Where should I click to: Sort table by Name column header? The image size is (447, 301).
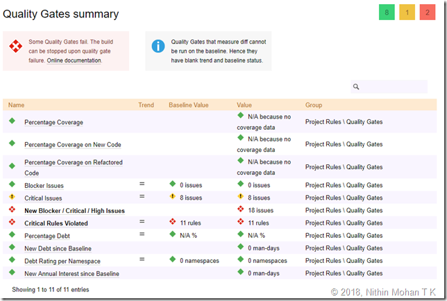tap(16, 105)
